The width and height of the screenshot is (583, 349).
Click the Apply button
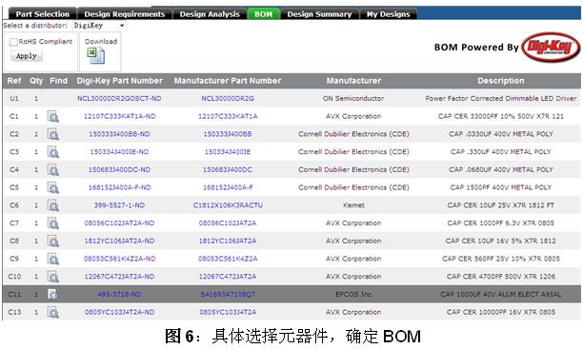coord(27,56)
